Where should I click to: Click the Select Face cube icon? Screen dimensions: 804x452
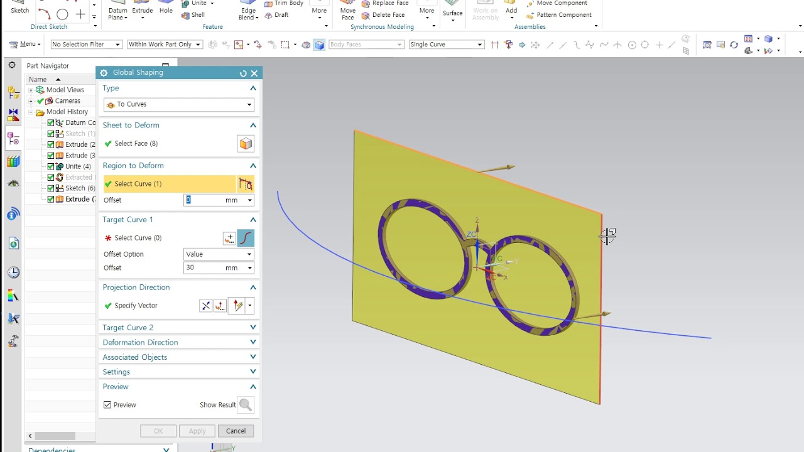point(246,144)
